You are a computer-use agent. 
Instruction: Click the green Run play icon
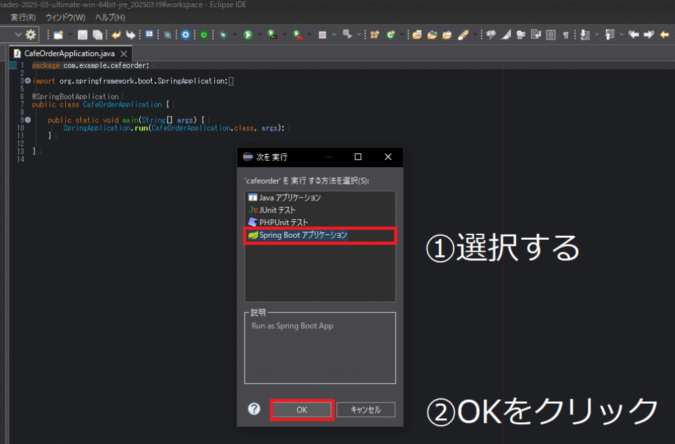click(248, 35)
